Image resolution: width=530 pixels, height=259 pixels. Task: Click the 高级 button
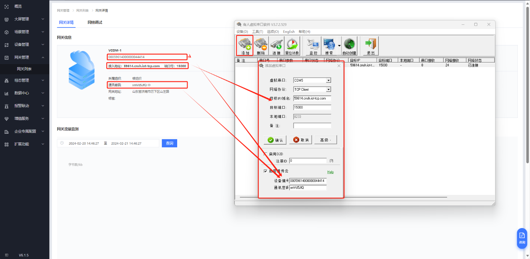click(x=325, y=140)
